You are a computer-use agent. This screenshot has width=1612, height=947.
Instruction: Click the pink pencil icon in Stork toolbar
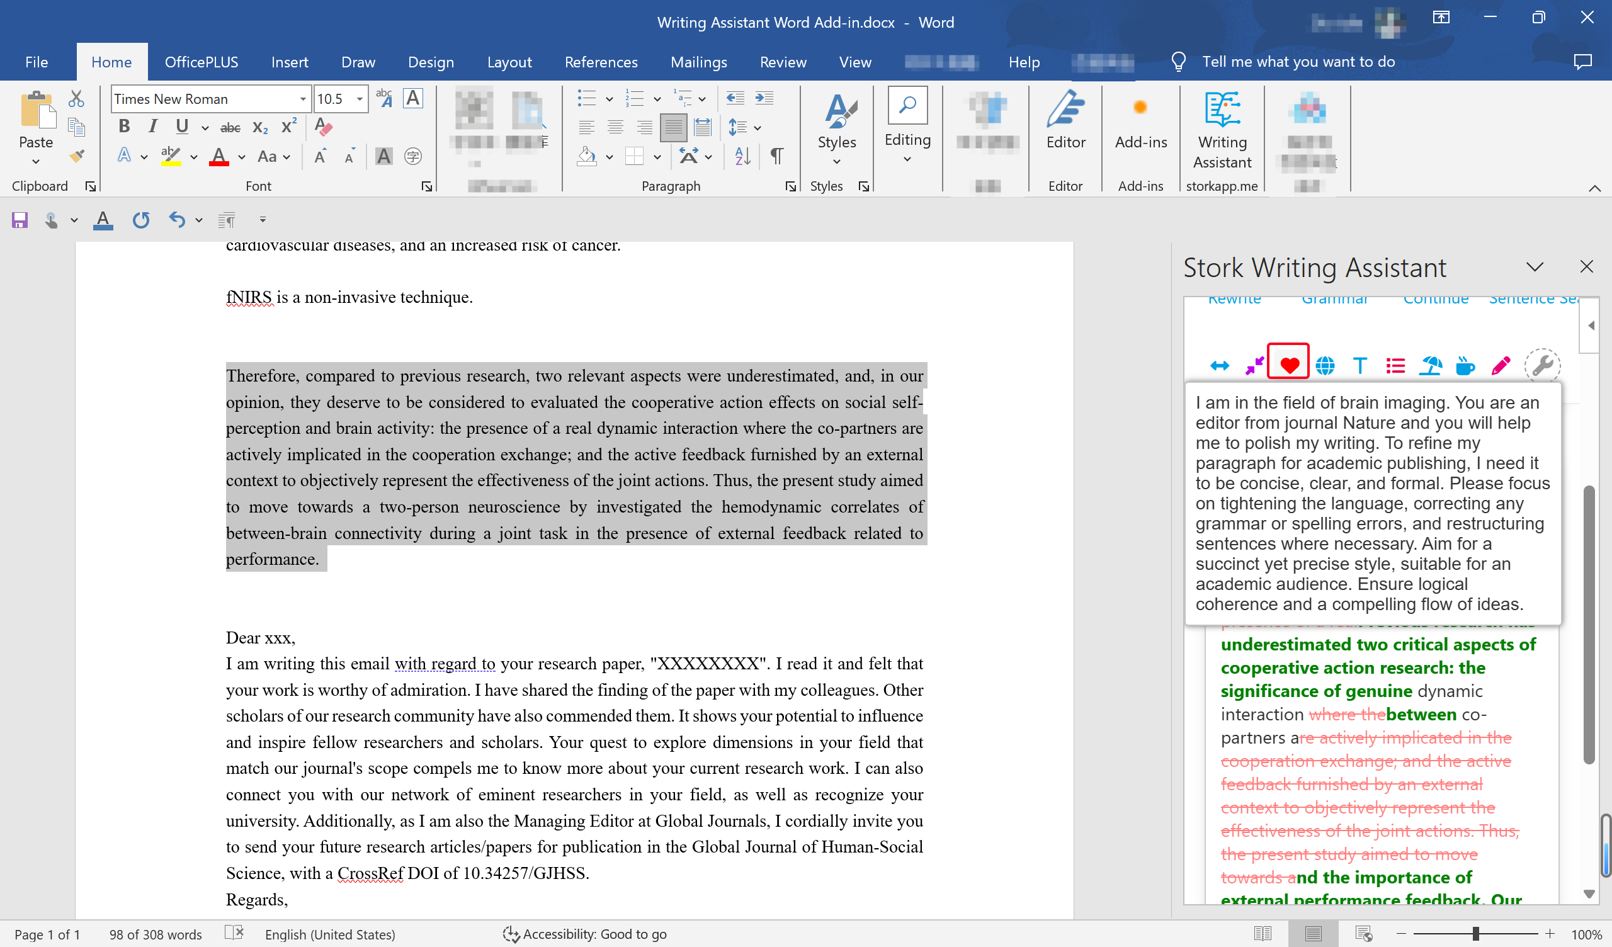1500,365
